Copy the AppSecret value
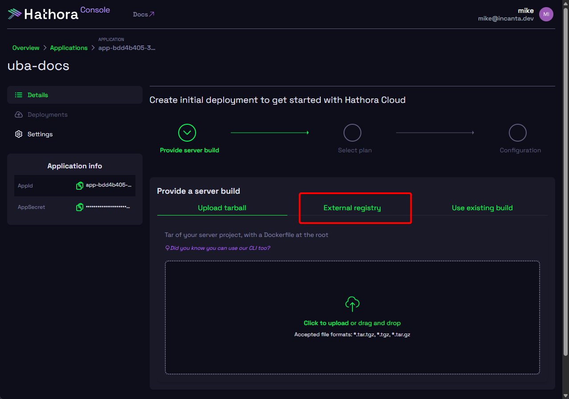 80,207
